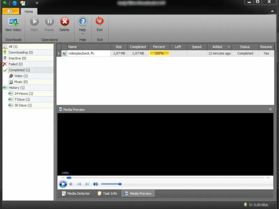Click the pin icon on Media Preview panel
The image size is (279, 209).
[271, 109]
